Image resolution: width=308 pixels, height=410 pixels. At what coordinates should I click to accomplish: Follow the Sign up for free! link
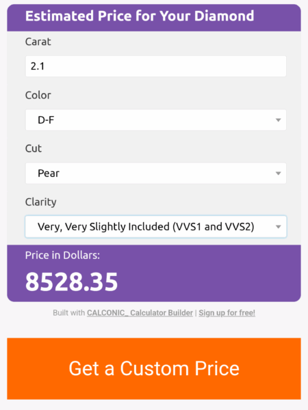point(227,313)
